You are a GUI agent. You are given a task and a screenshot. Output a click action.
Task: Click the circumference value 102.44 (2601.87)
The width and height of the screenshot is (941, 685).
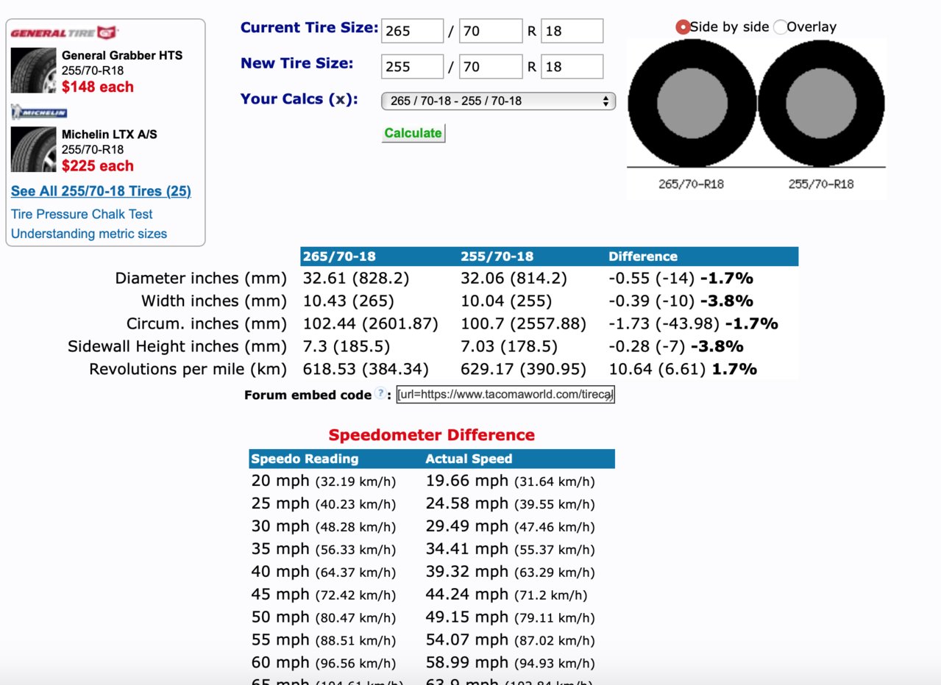[370, 324]
